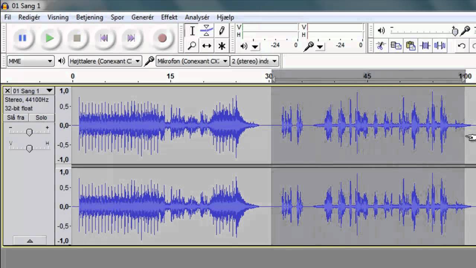This screenshot has width=476, height=268.
Task: Toggle Solo on the 01 Sang 1 track
Action: (41, 118)
